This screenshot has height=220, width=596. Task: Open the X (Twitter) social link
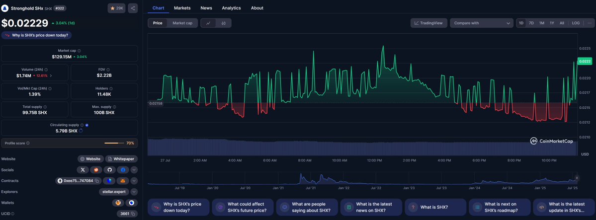82,170
